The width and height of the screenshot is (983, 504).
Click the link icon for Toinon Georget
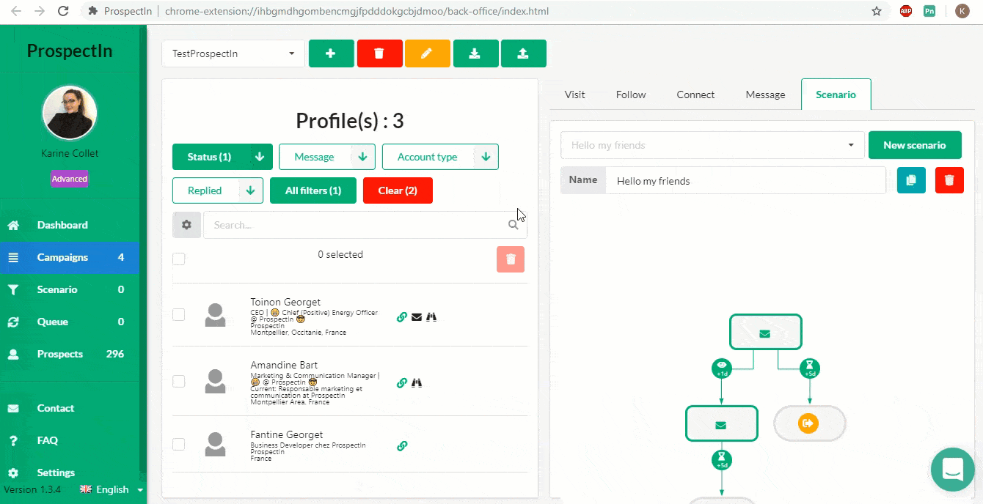pos(402,317)
